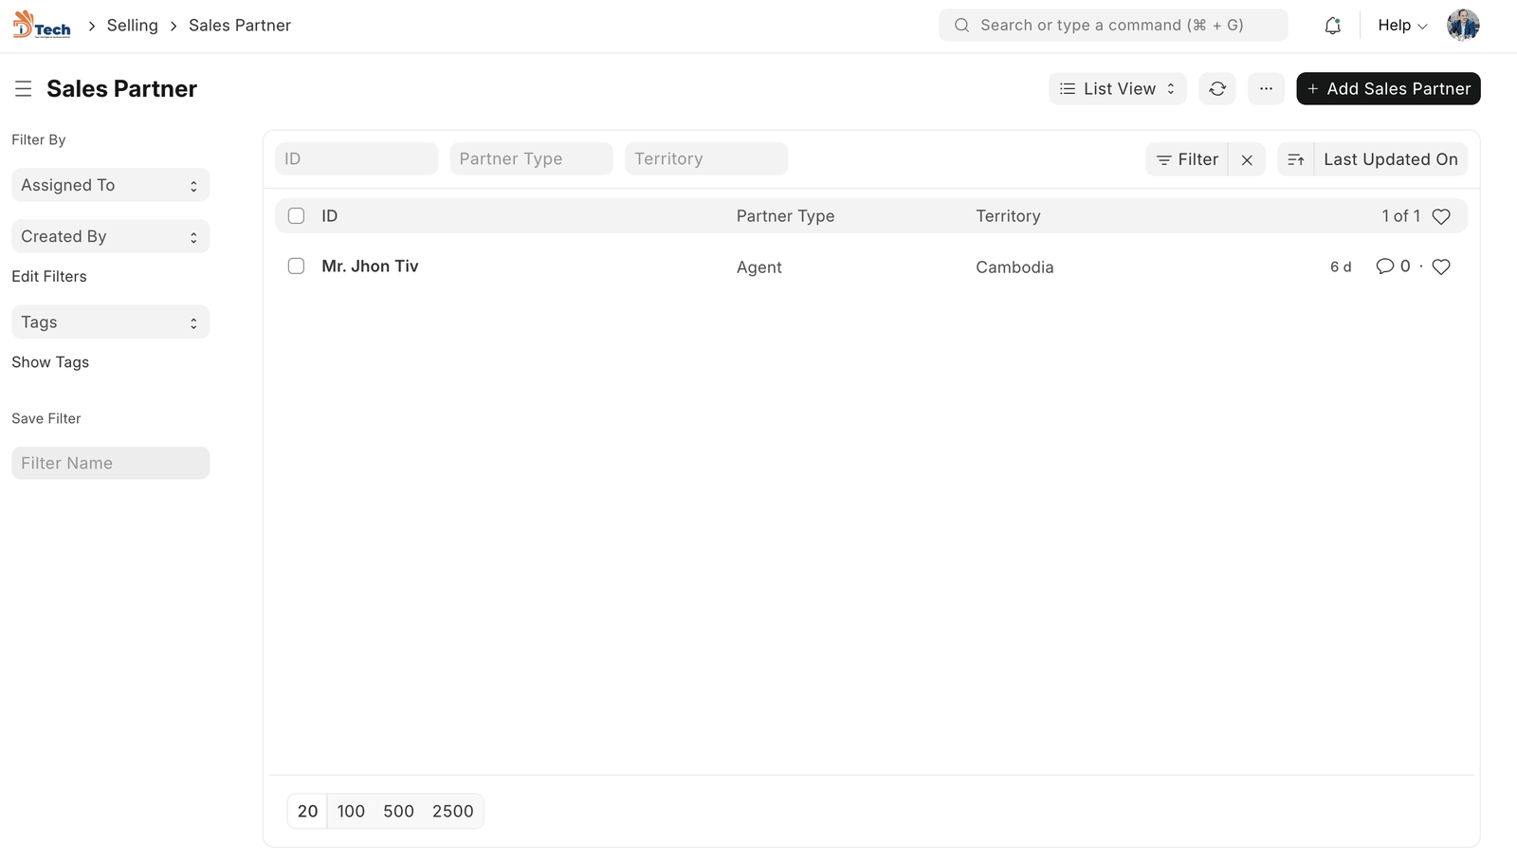Like the Mr. Jhon Tiv row heart

point(1441,267)
